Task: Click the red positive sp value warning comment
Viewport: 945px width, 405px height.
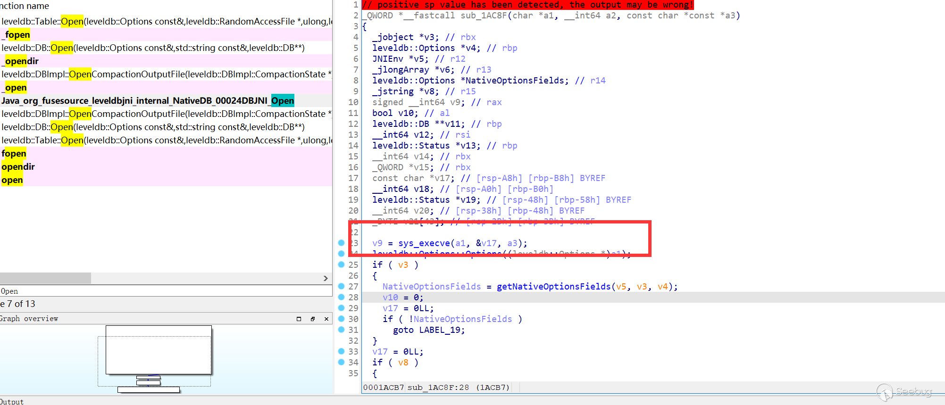Action: [527, 5]
